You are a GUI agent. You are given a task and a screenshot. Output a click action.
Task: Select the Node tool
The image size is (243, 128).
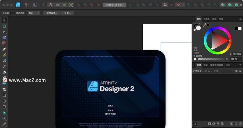coord(4,32)
